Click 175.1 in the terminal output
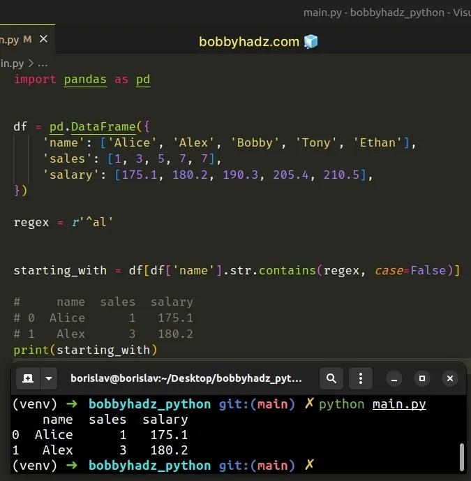The width and height of the screenshot is (471, 481). point(169,435)
